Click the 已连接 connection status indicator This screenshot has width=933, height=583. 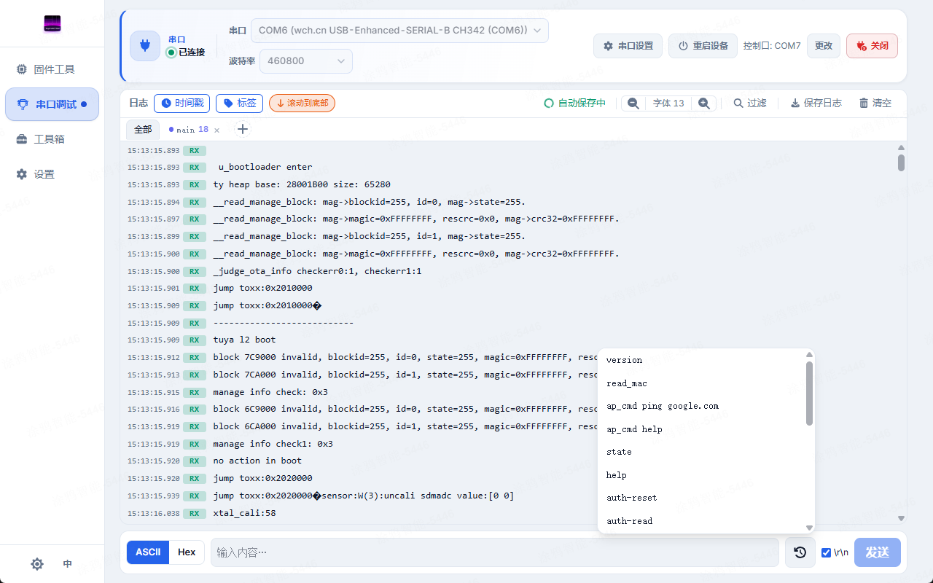[x=186, y=52]
